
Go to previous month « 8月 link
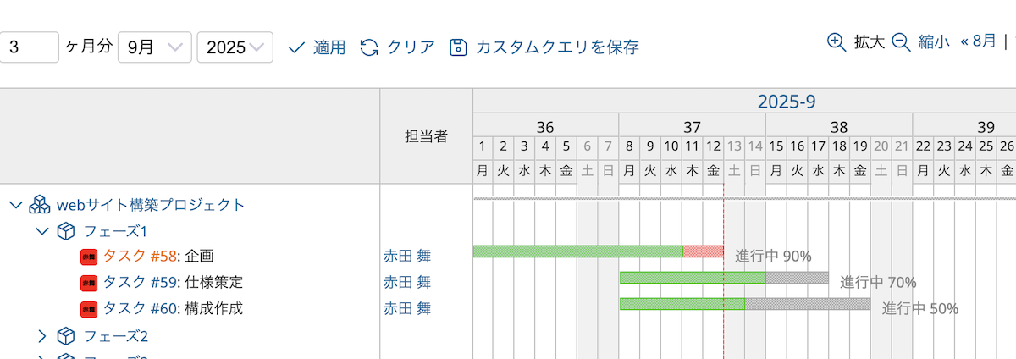(x=979, y=41)
